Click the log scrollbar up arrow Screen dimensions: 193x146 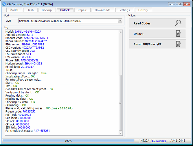coord(120,32)
